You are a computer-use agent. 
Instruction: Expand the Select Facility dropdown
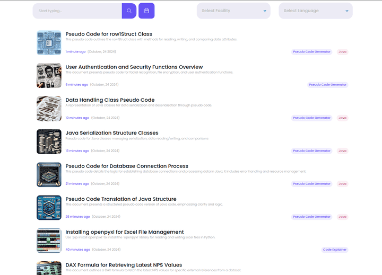(233, 11)
